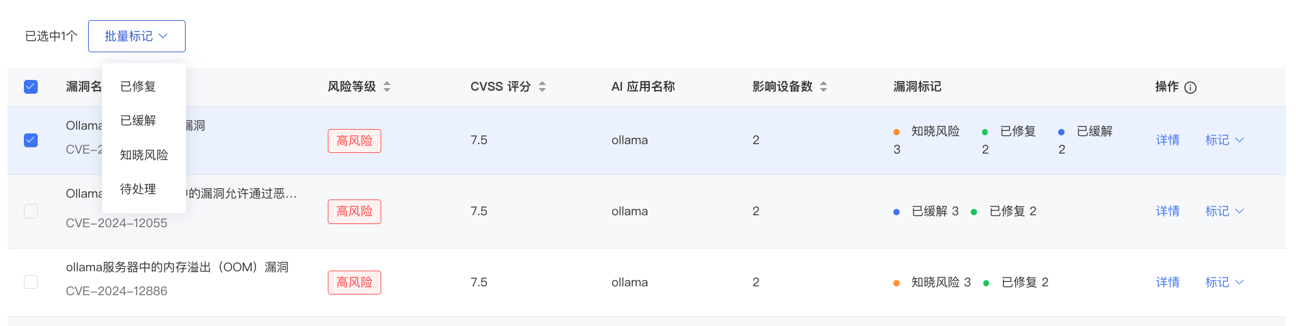Check the CVE-2024-12055 row checkbox

point(31,211)
